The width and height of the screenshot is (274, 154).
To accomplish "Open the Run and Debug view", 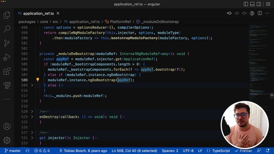I will pyautogui.click(x=7, y=57).
